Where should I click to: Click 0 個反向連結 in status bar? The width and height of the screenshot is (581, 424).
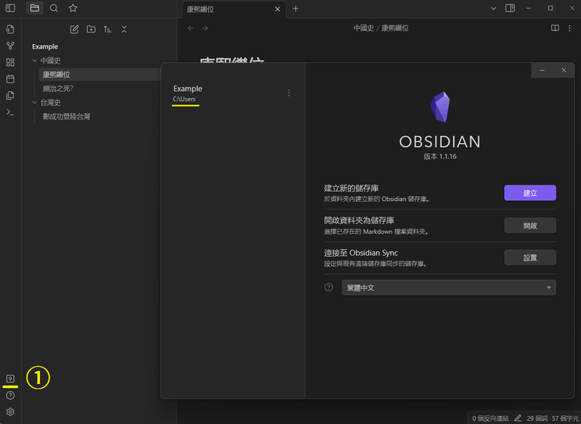[490, 418]
